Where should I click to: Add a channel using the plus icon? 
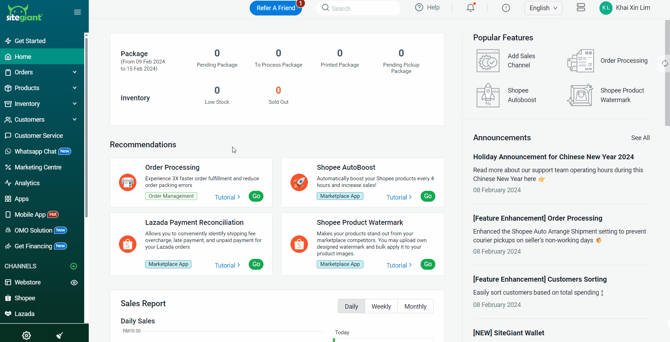point(74,266)
